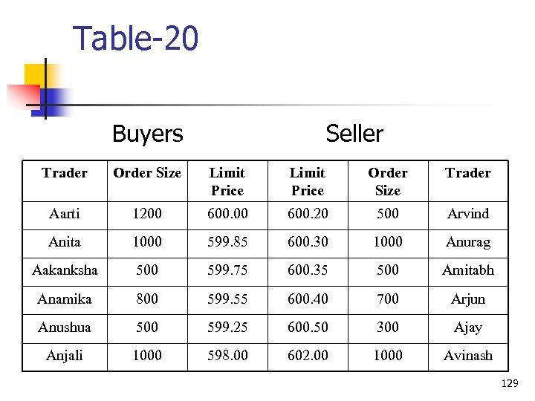The height and width of the screenshot is (401, 535).
Task: Select Anamika's order size of 800
Action: [147, 299]
